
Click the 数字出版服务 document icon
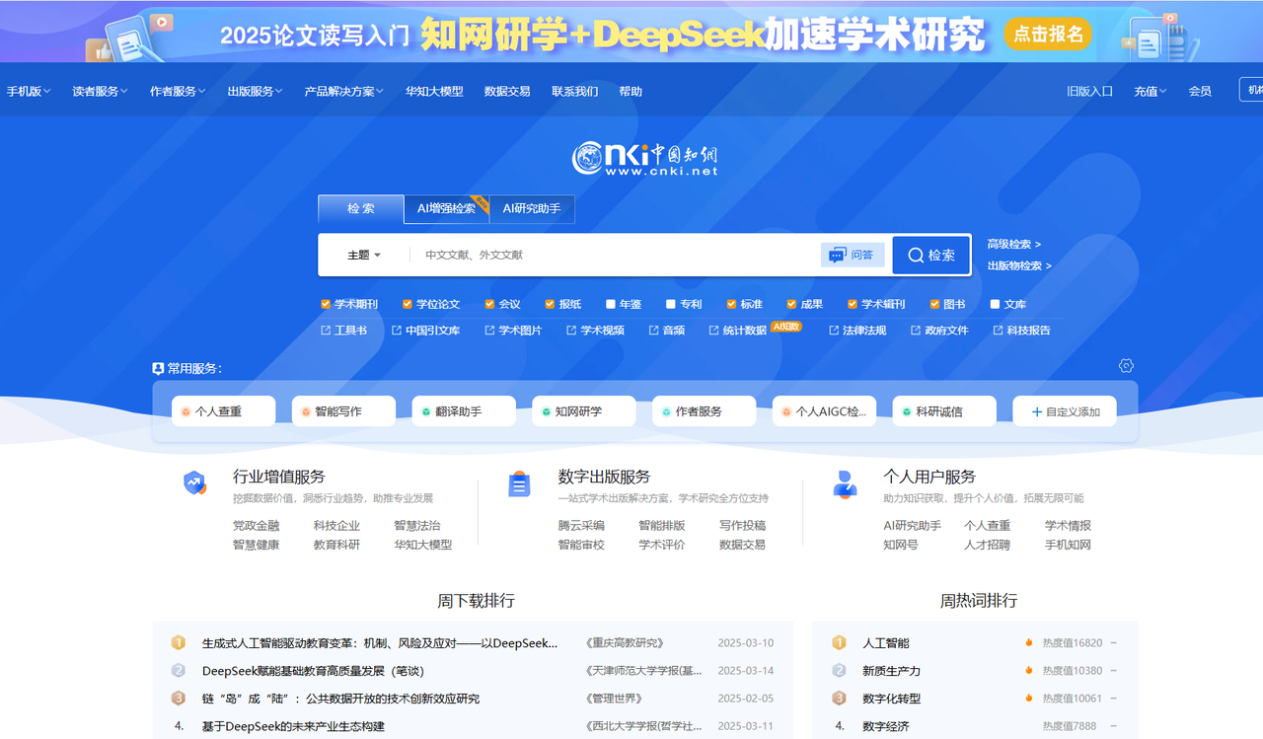coord(519,483)
